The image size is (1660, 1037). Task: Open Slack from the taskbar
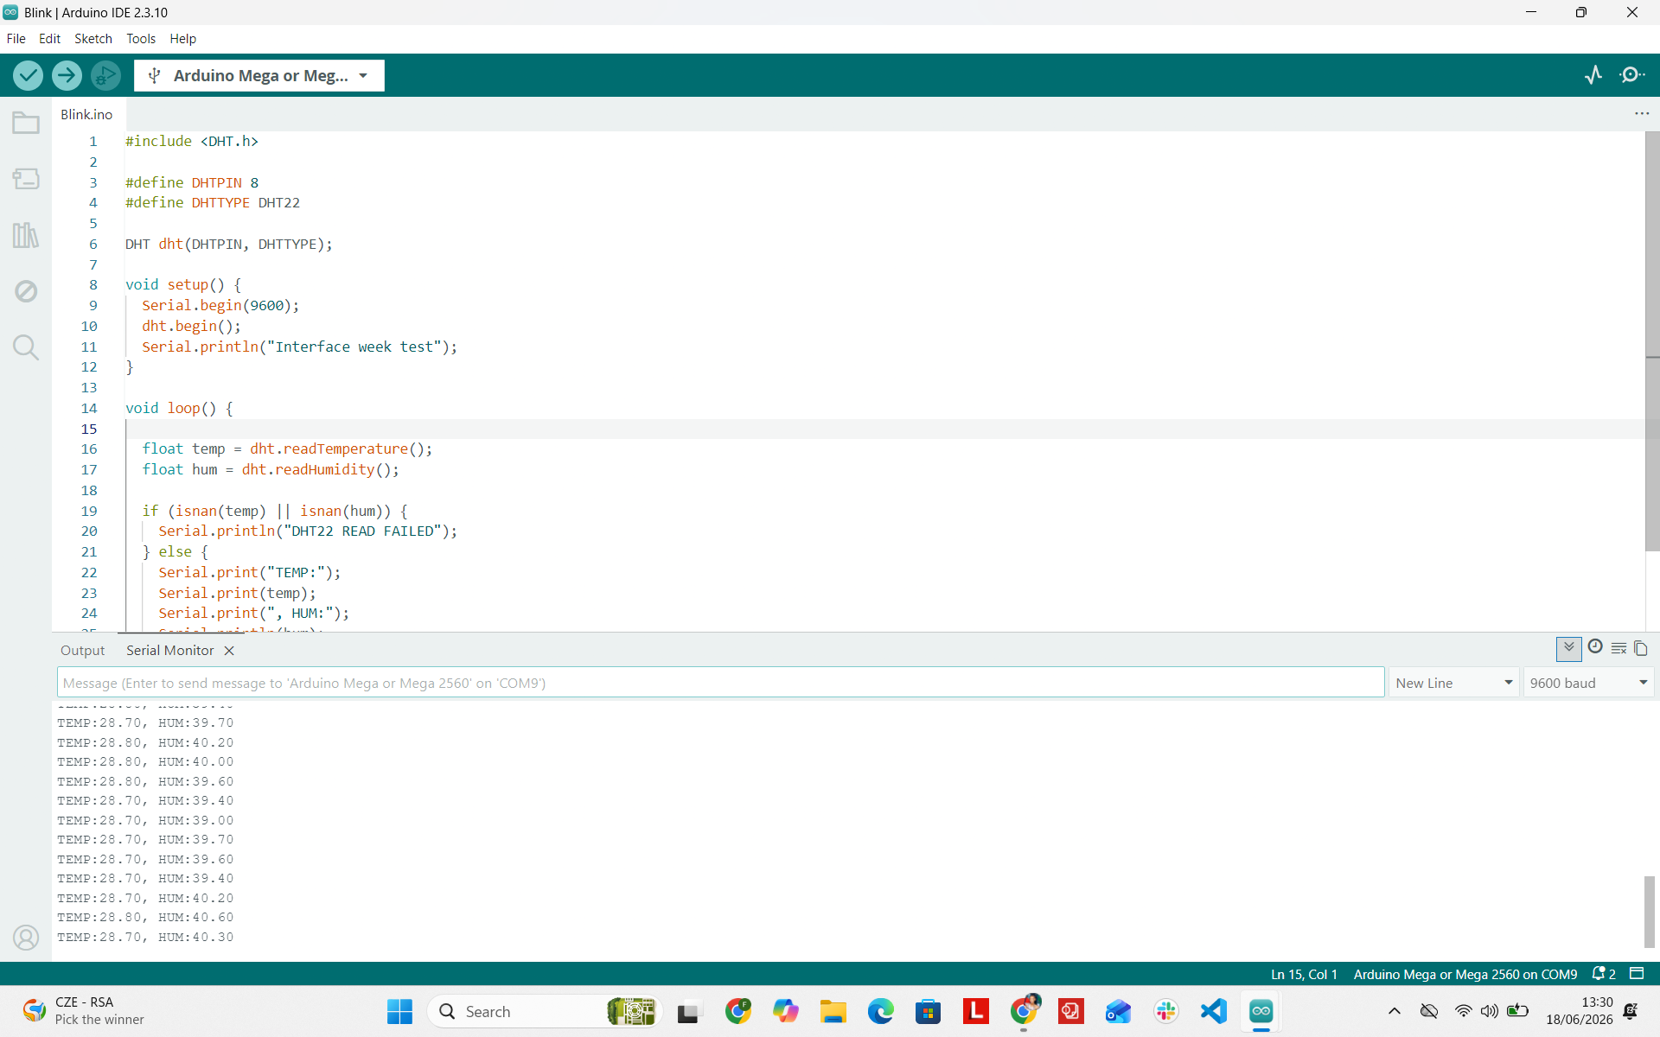1166,1011
